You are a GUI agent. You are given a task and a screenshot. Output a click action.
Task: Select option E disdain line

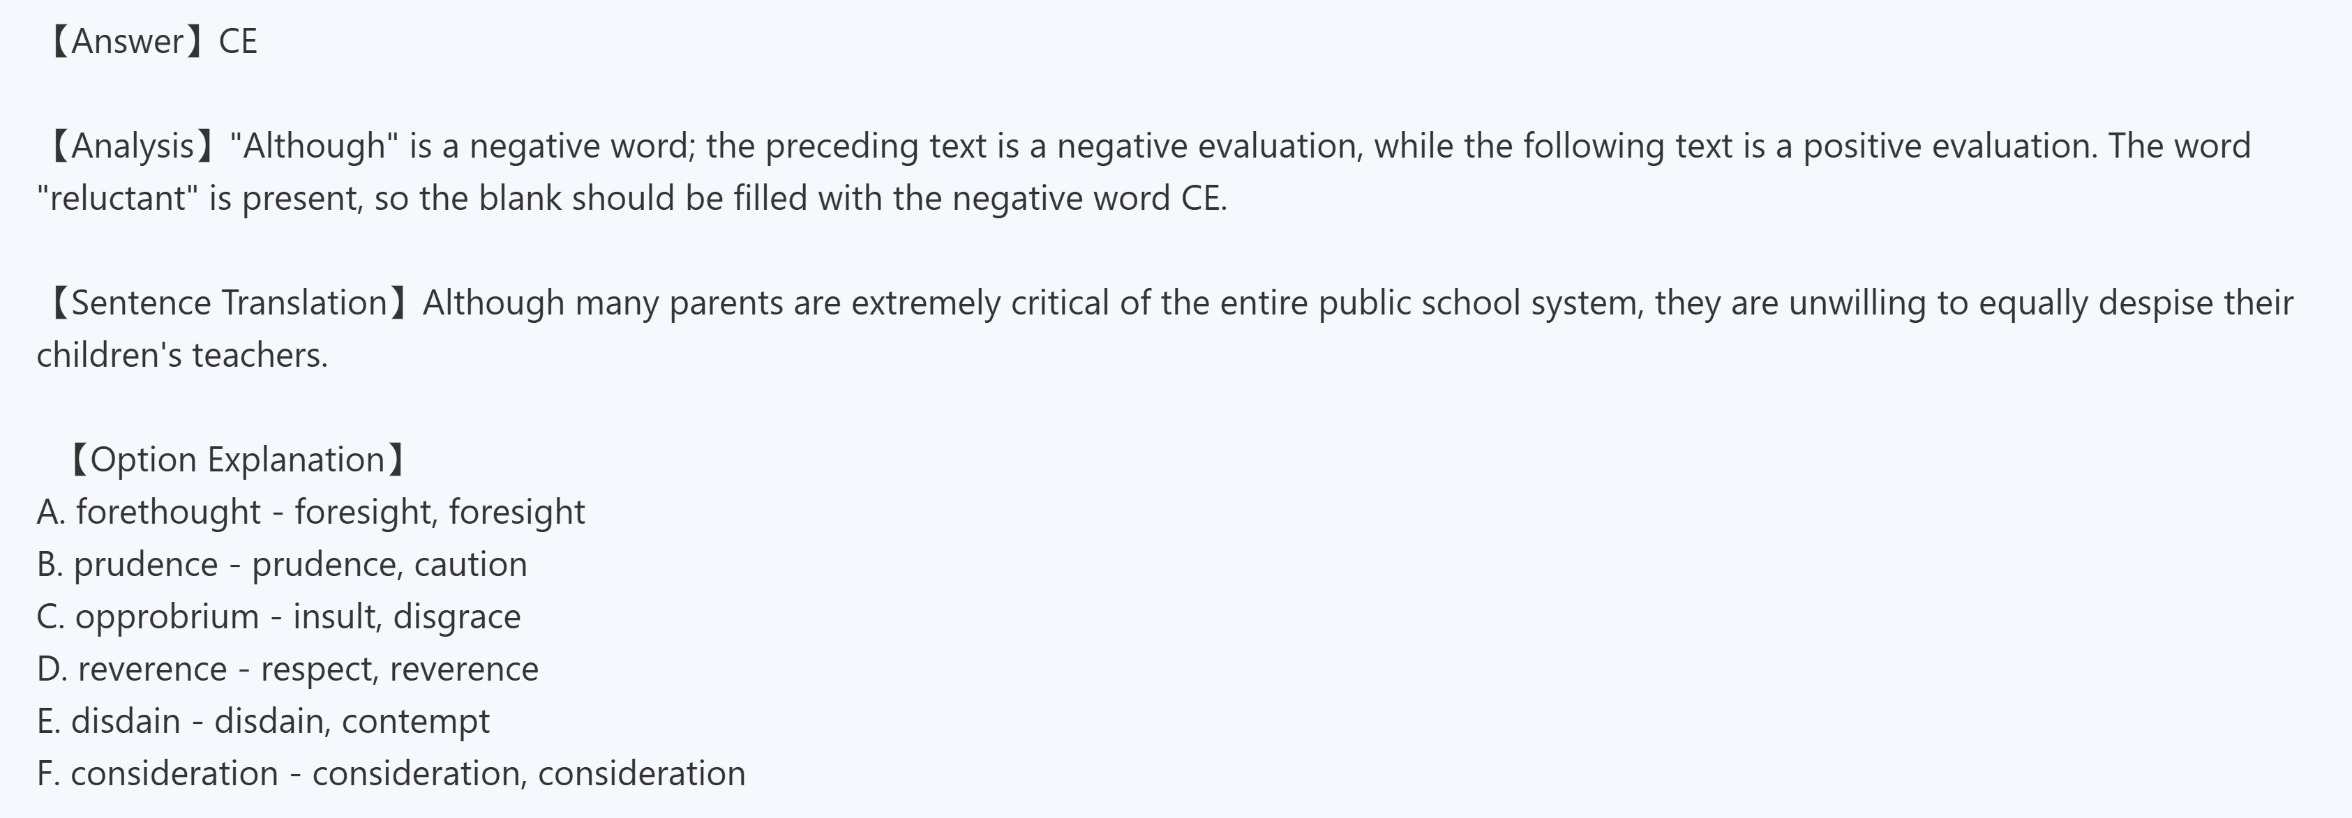coord(263,721)
